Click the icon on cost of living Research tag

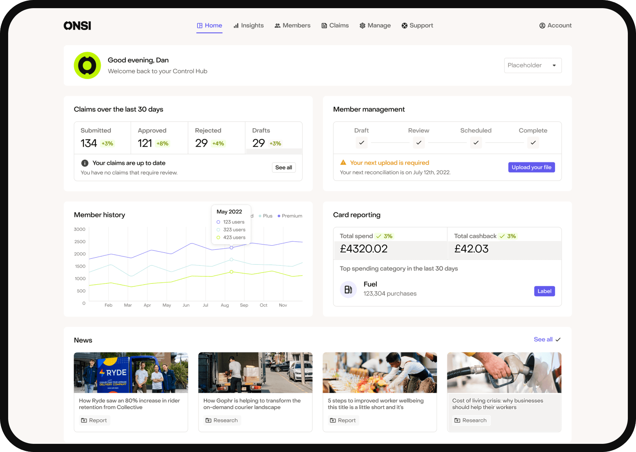tap(457, 420)
